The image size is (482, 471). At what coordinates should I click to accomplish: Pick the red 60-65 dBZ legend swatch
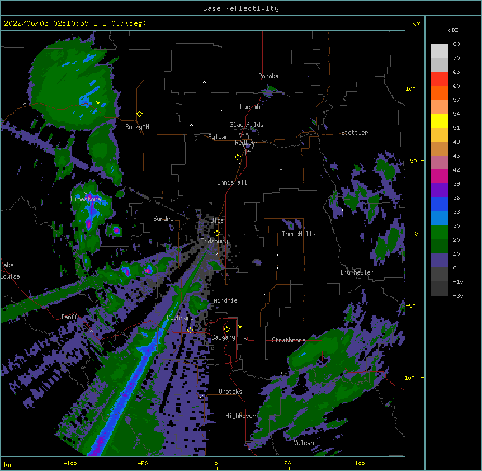click(x=440, y=79)
